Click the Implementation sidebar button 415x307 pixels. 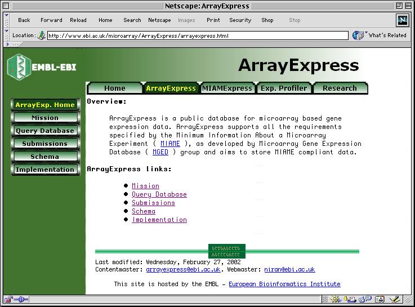[45, 170]
